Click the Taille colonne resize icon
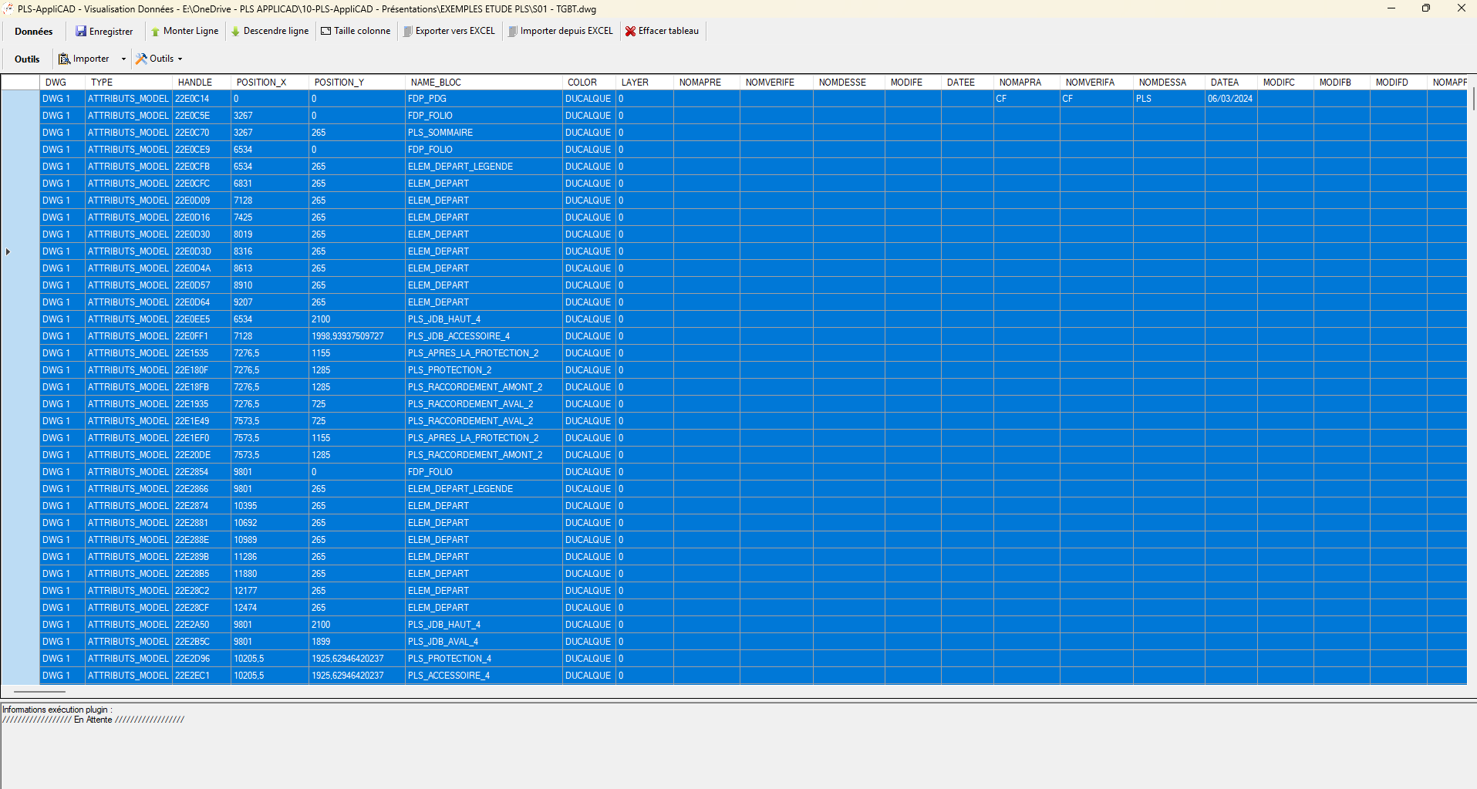The image size is (1477, 789). click(x=328, y=31)
